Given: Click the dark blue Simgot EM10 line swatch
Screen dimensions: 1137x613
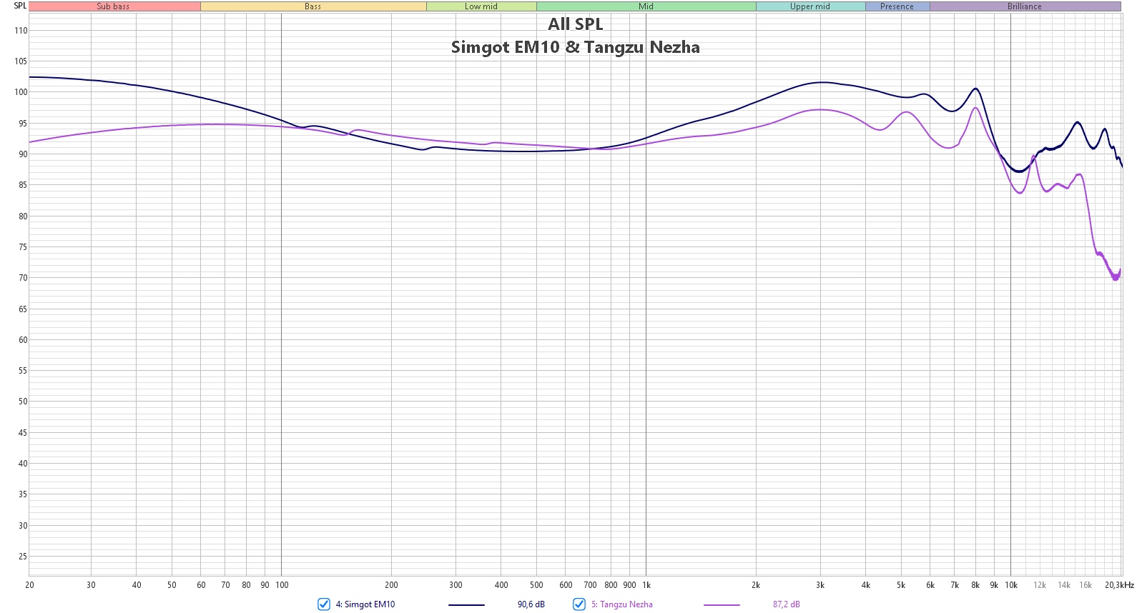Looking at the screenshot, I should (x=466, y=605).
